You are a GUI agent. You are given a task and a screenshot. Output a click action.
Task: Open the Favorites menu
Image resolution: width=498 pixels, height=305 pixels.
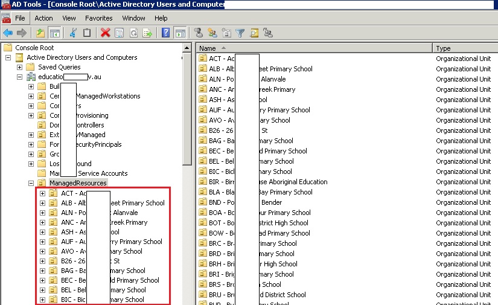[98, 18]
